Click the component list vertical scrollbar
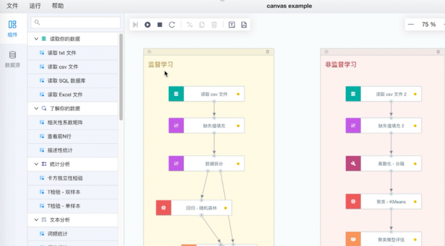This screenshot has height=246, width=445. click(x=121, y=77)
